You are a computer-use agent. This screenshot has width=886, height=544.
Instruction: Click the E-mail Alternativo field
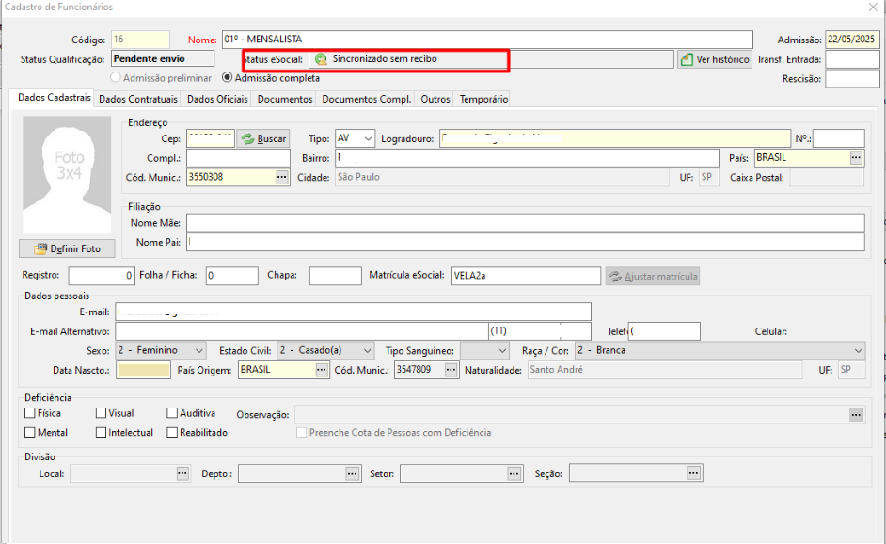[x=302, y=330]
